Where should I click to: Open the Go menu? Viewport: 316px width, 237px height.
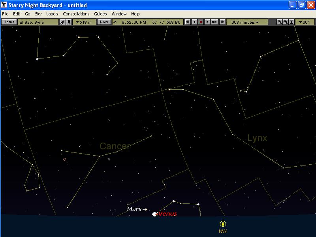pyautogui.click(x=28, y=14)
